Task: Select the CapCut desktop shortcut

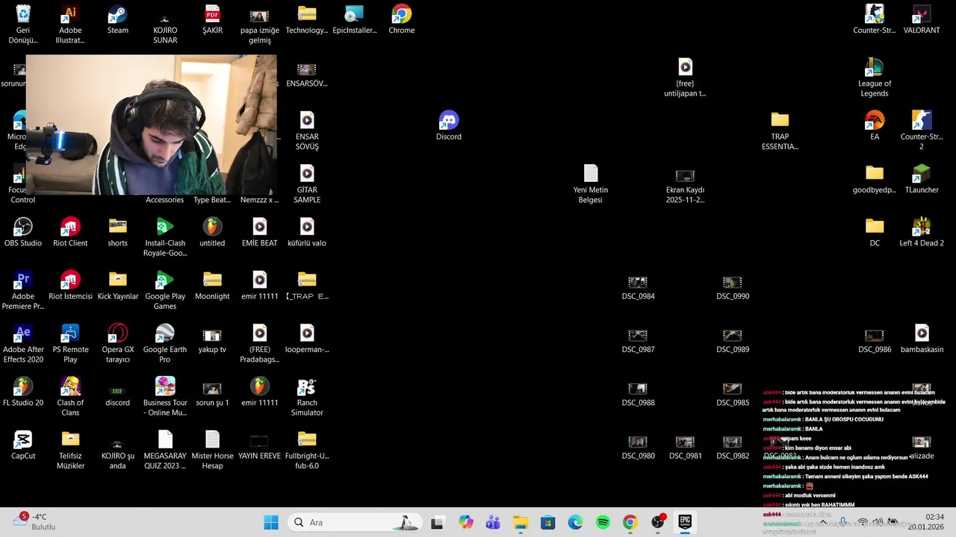Action: point(23,445)
